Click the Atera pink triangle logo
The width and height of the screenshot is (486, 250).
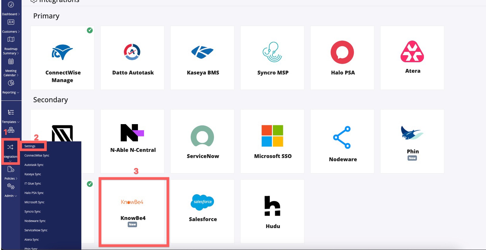[412, 51]
